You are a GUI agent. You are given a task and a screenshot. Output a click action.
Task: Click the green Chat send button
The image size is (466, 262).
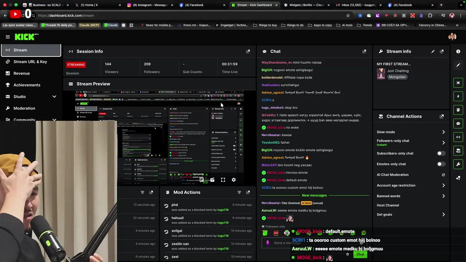[360, 254]
